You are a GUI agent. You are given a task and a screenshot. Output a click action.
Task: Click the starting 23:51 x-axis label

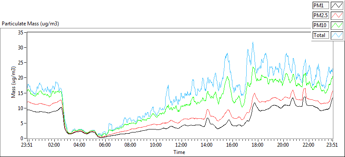(27, 145)
